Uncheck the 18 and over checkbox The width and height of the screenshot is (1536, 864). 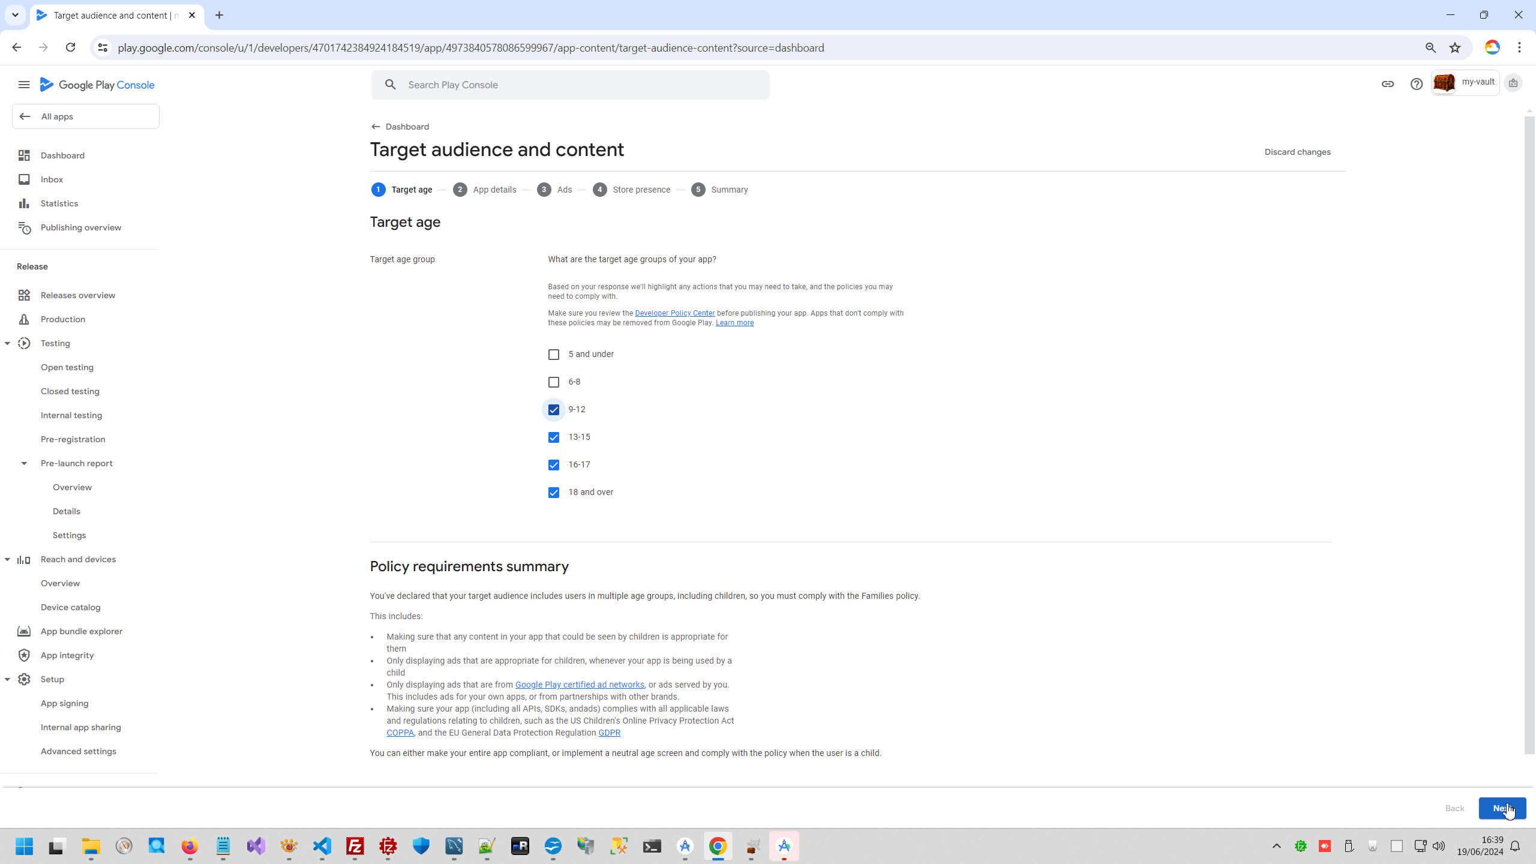pyautogui.click(x=554, y=493)
